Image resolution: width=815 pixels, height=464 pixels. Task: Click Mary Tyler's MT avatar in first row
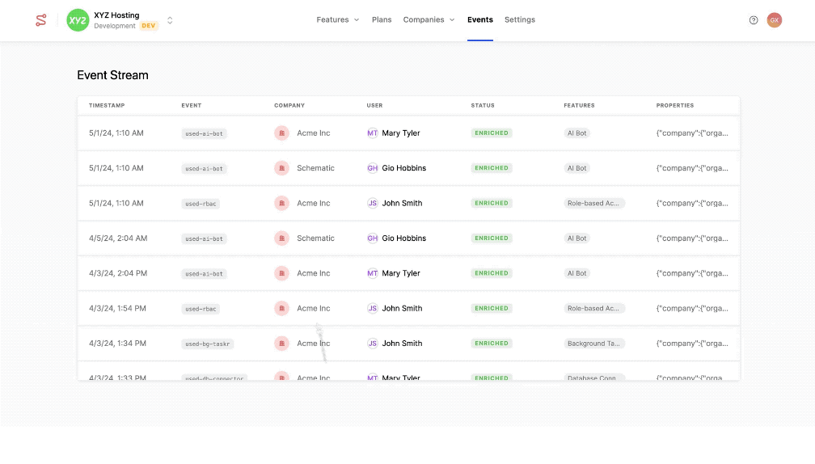(x=373, y=133)
